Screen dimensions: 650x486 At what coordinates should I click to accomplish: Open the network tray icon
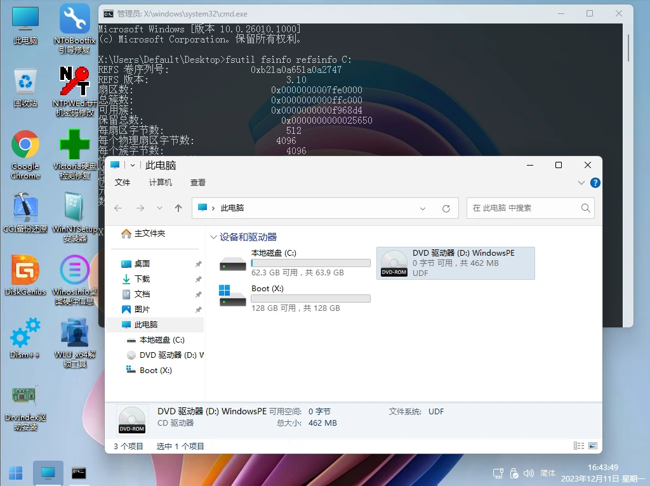click(x=498, y=473)
